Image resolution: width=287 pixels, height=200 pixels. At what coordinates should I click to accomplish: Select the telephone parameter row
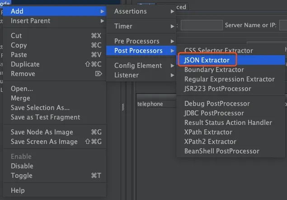157,104
